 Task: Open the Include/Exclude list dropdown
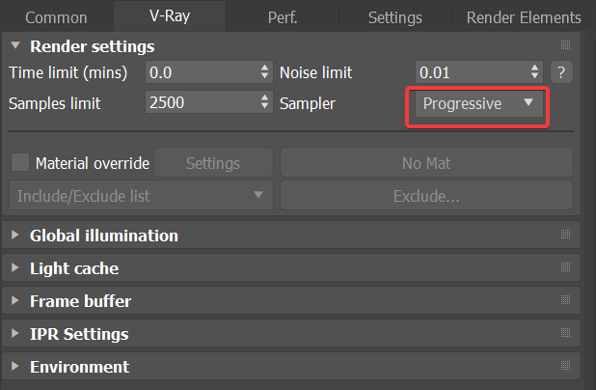point(141,196)
